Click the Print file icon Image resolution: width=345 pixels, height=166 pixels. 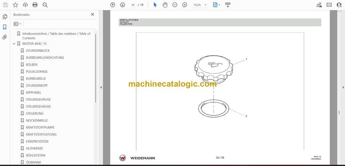pyautogui.click(x=35, y=5)
